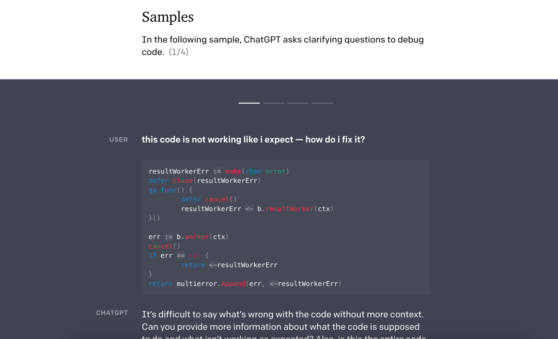The height and width of the screenshot is (339, 558).
Task: Switch to the second sample slide indicator
Action: (x=273, y=103)
